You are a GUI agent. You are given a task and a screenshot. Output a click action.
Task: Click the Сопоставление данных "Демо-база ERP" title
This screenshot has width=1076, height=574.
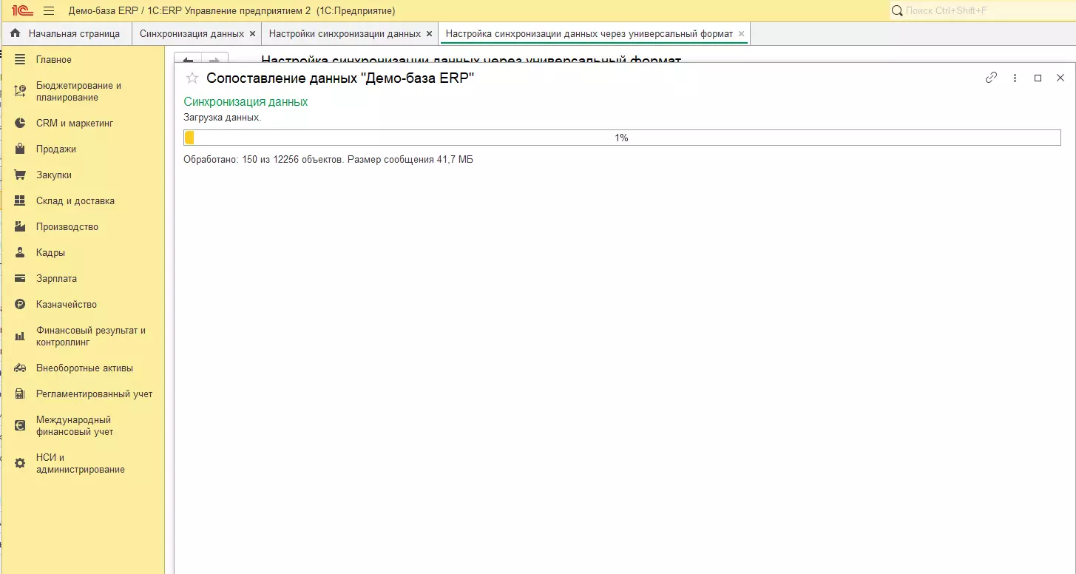coord(340,78)
